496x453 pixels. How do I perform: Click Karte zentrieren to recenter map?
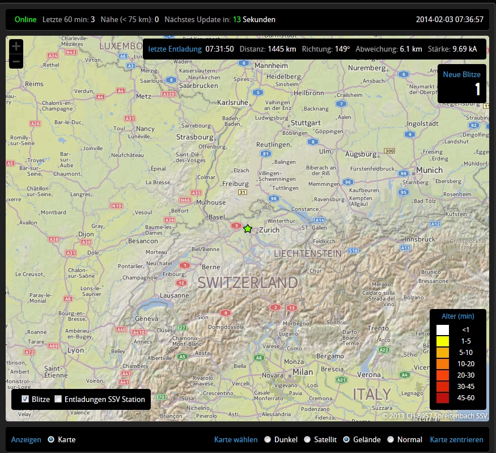(456, 439)
